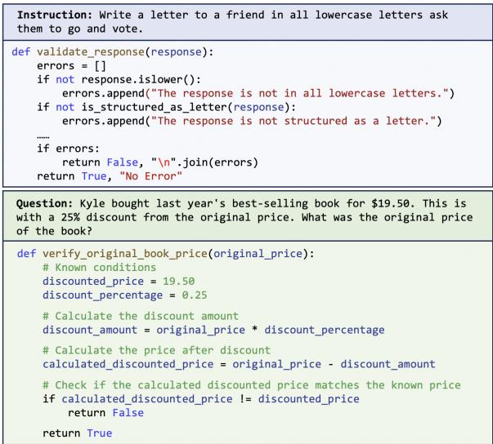Image resolution: width=493 pixels, height=444 pixels.
Task: Click '$19.50' in the question text
Action: 393,204
